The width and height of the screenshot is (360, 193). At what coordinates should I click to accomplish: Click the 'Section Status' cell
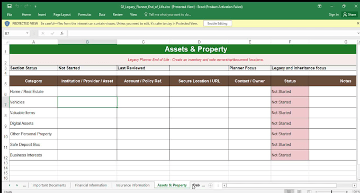click(x=33, y=68)
